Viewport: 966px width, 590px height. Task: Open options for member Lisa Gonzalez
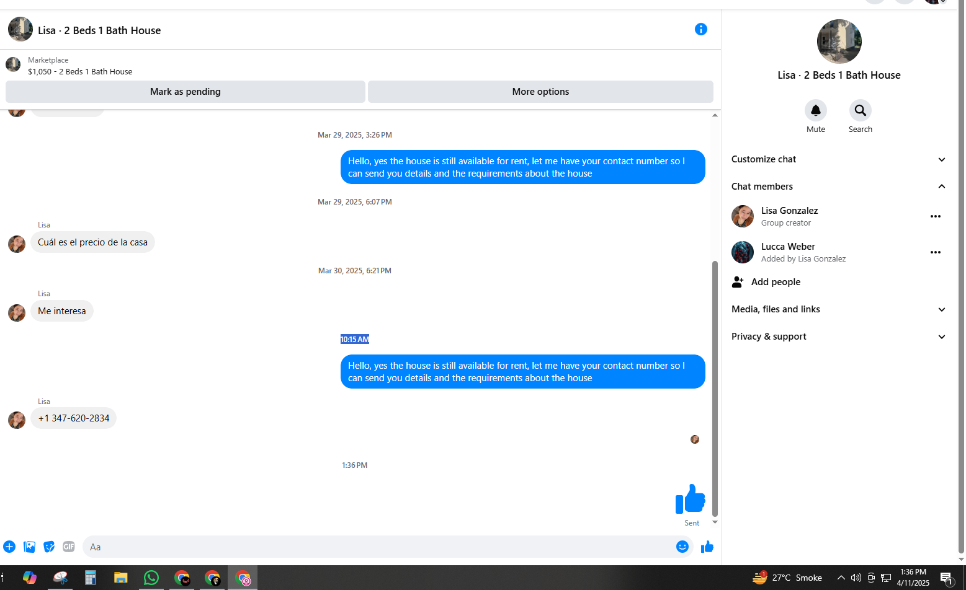936,216
